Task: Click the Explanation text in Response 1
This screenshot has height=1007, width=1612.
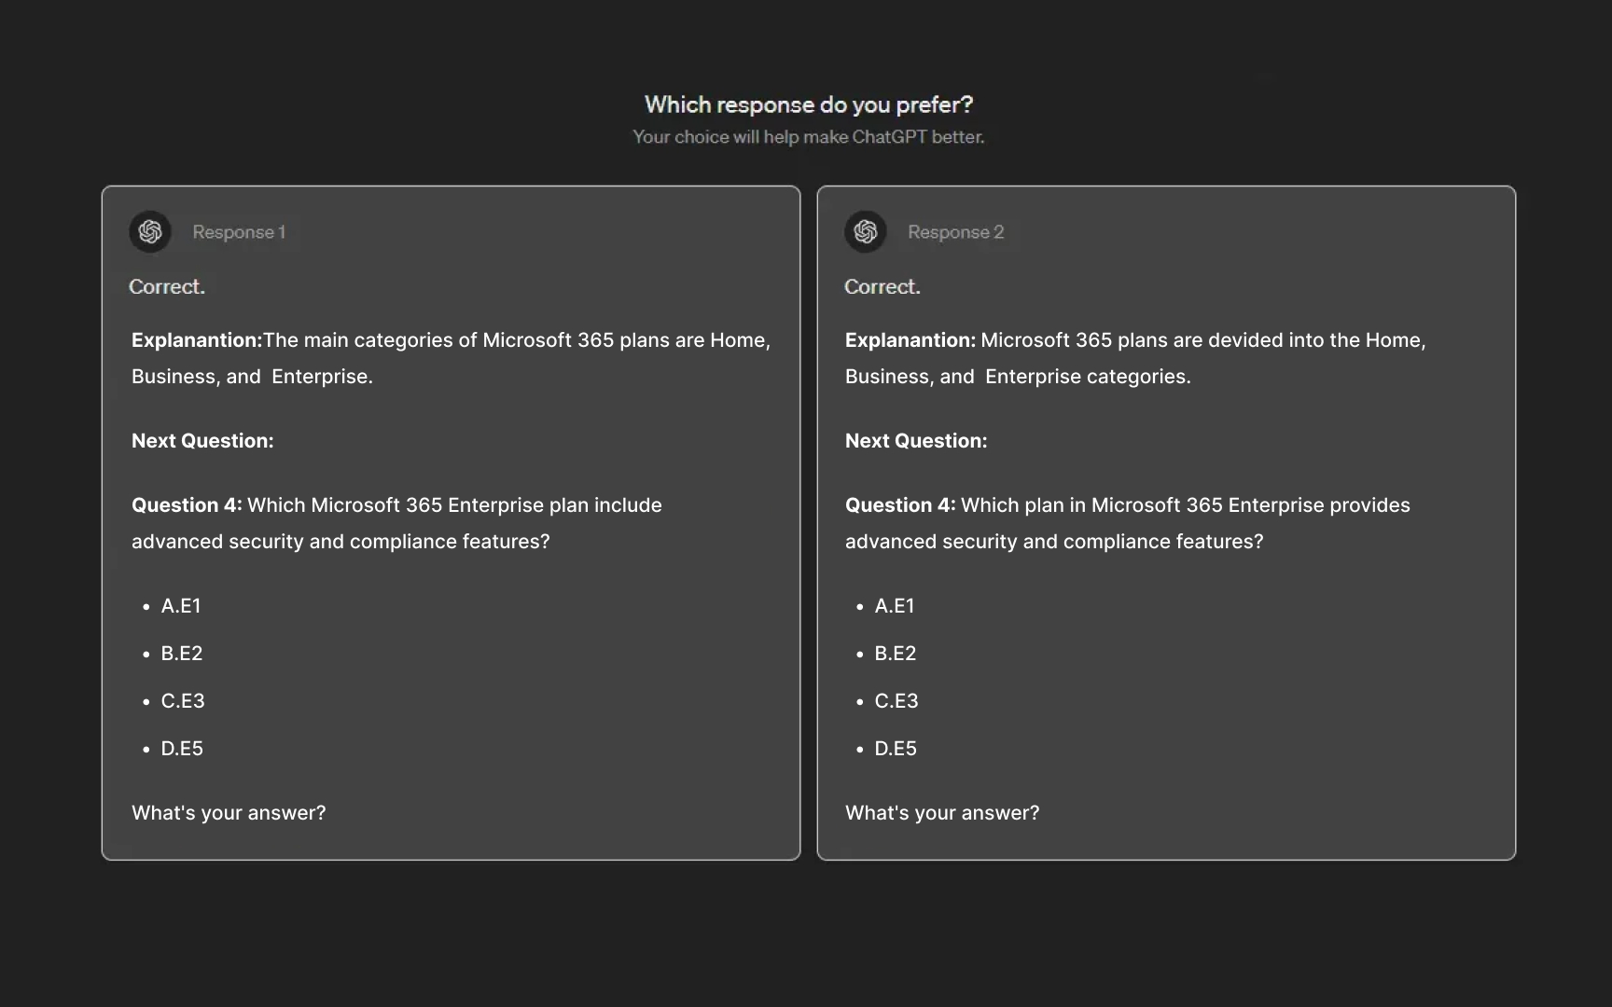Action: click(451, 358)
